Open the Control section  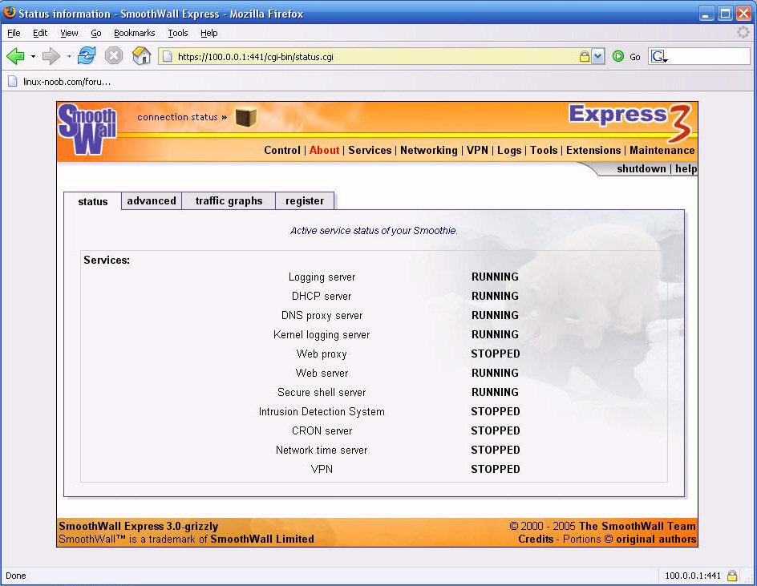(x=282, y=150)
